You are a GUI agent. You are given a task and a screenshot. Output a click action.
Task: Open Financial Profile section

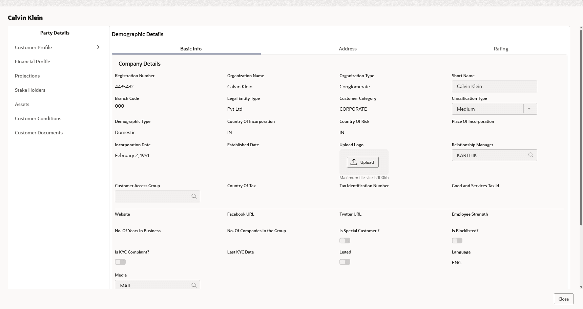point(33,62)
